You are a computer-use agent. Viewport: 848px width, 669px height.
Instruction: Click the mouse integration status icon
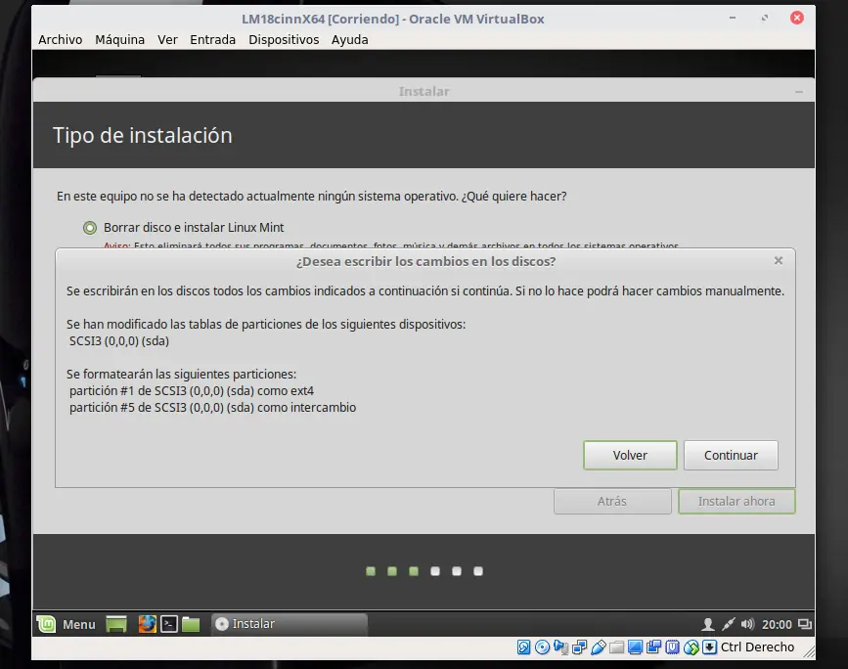[692, 647]
